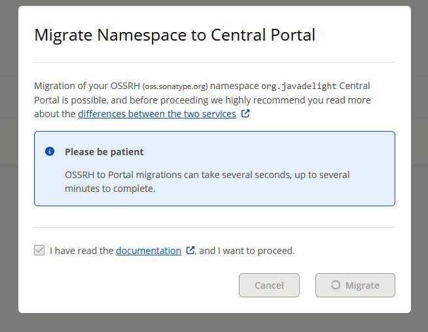The image size is (428, 332).
Task: Click the blue info circle icon
Action: 50,151
